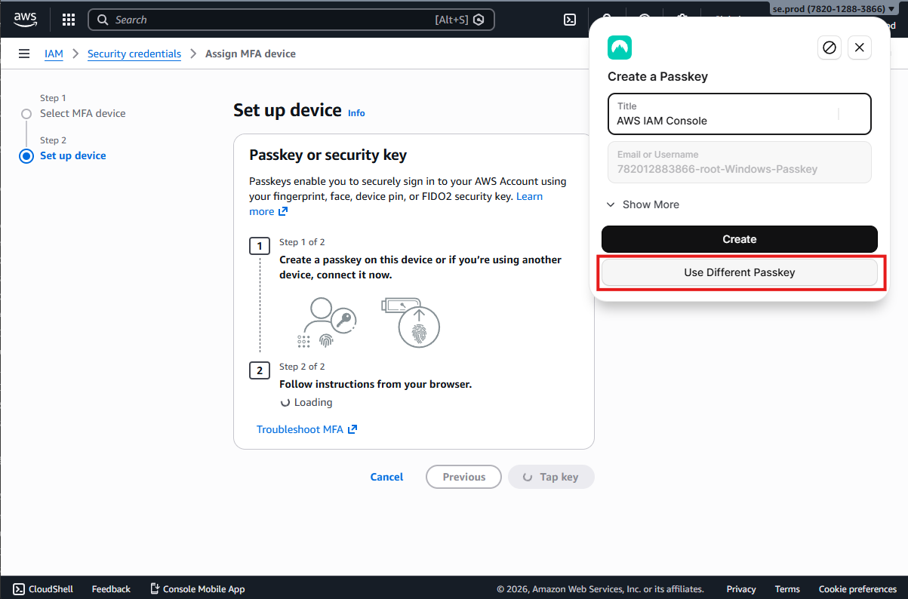Open Console Mobile App link
This screenshot has height=599, width=908.
[197, 588]
